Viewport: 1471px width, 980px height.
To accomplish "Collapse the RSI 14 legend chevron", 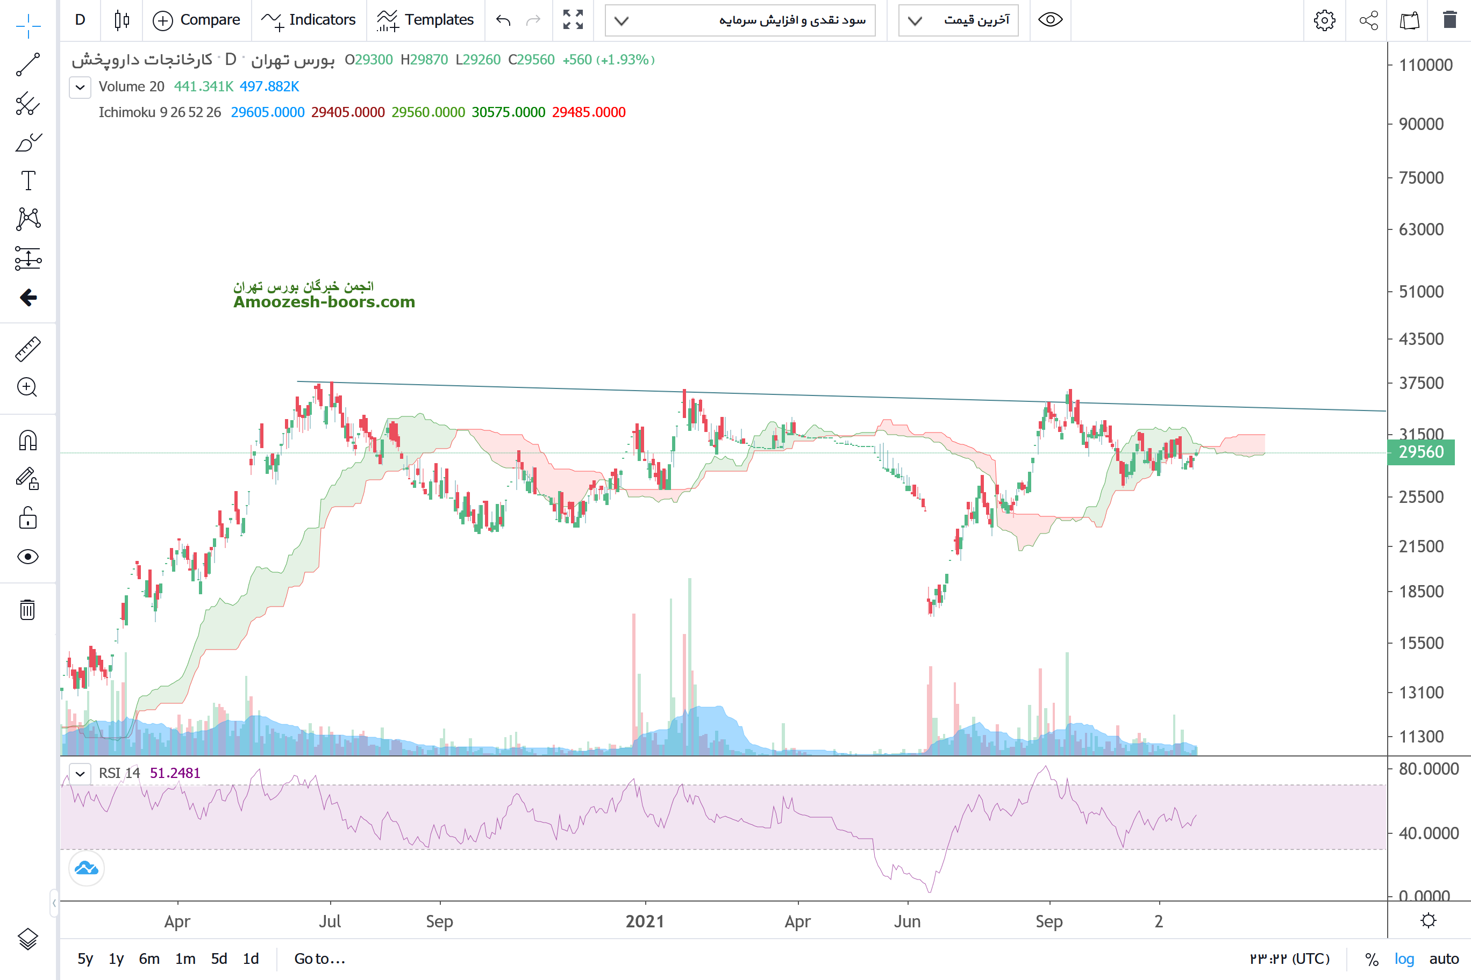I will pos(80,773).
